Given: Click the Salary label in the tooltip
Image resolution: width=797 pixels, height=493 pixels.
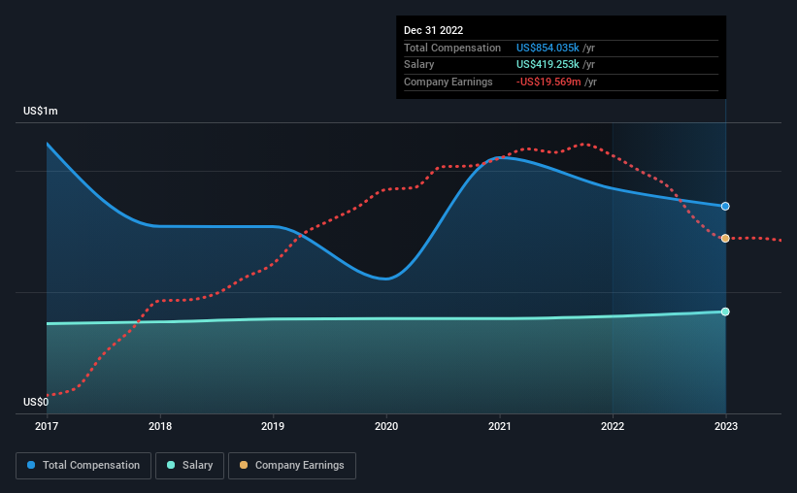Looking at the screenshot, I should click(x=418, y=65).
